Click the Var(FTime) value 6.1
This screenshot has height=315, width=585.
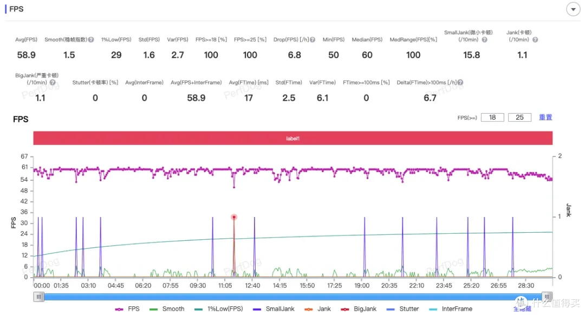click(x=322, y=98)
